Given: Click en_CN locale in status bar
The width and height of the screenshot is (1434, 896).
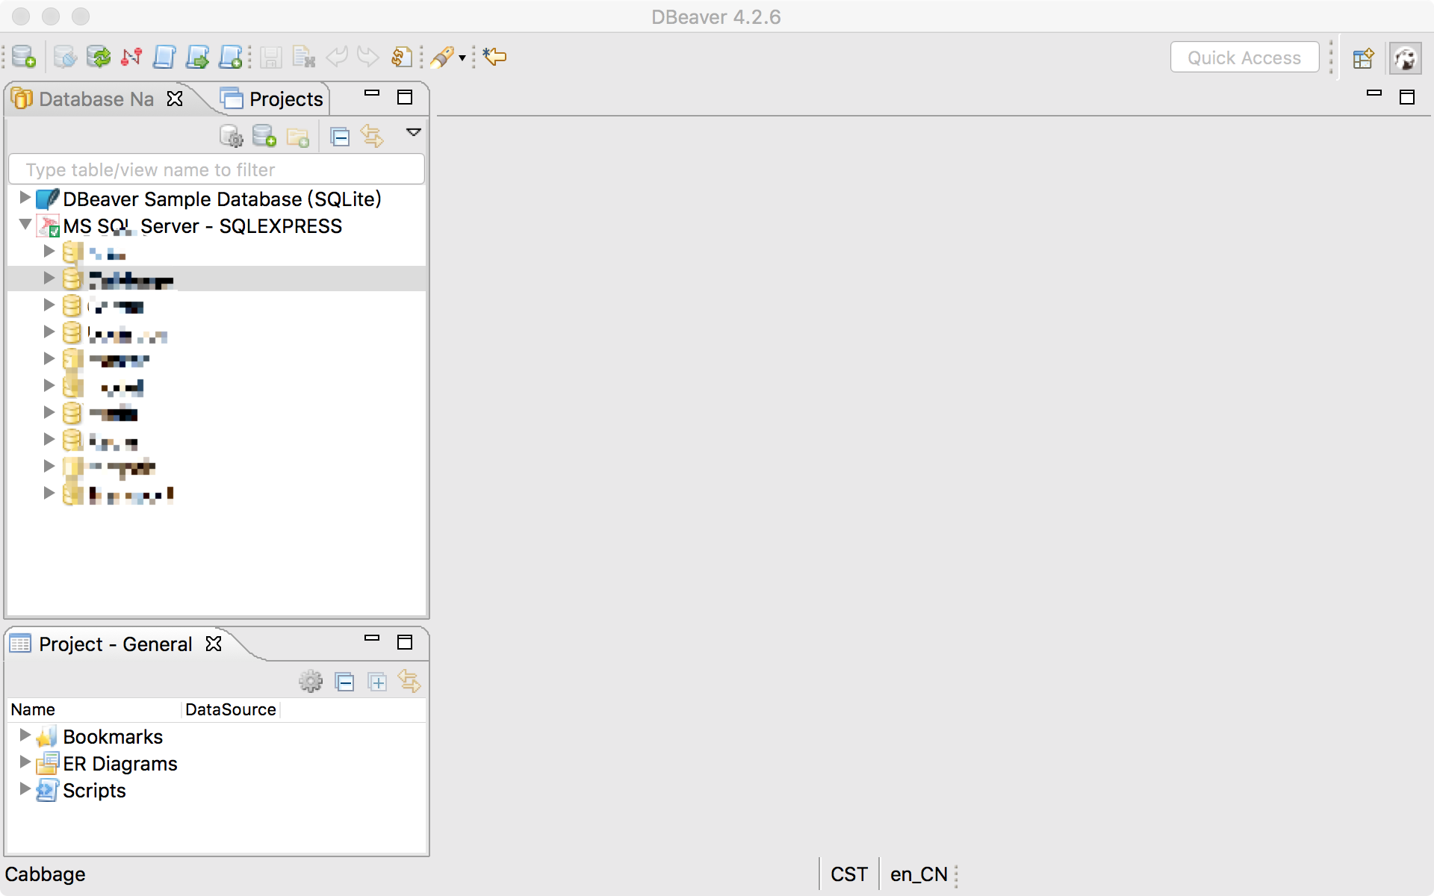Looking at the screenshot, I should click(x=919, y=874).
